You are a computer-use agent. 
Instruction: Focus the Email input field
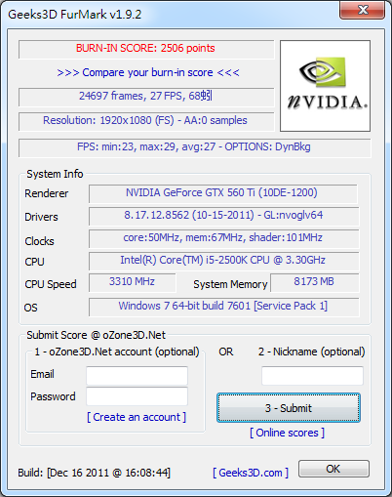coord(137,376)
